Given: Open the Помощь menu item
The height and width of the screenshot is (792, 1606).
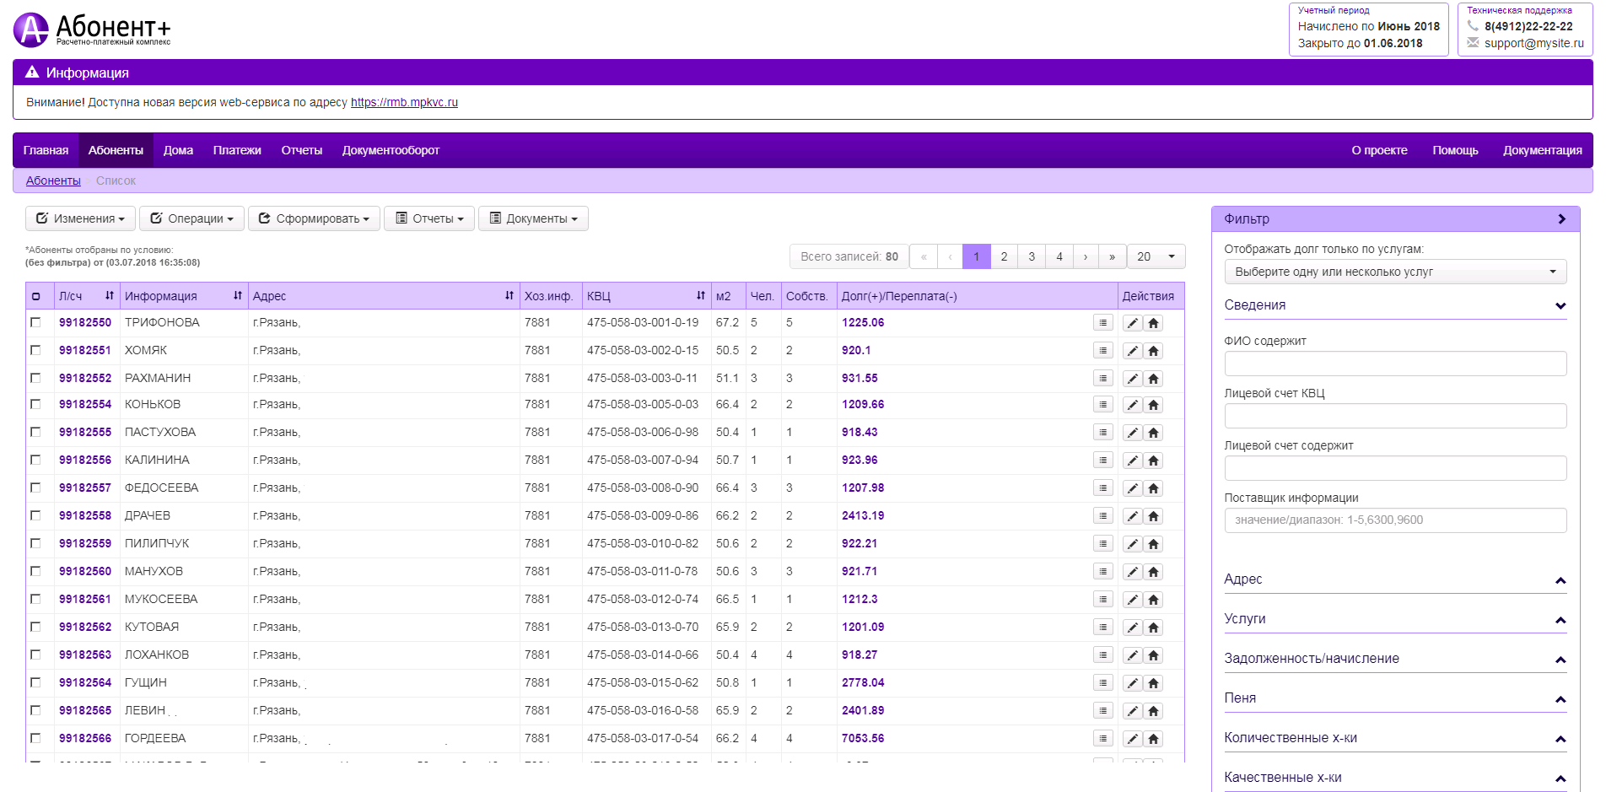Looking at the screenshot, I should point(1455,150).
